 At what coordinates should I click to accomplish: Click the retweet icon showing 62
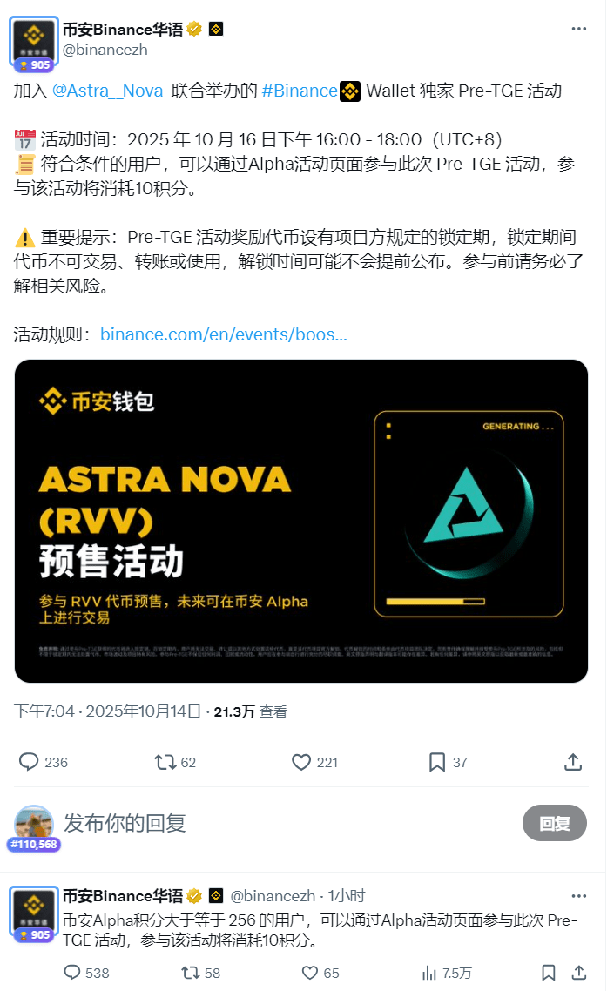165,762
